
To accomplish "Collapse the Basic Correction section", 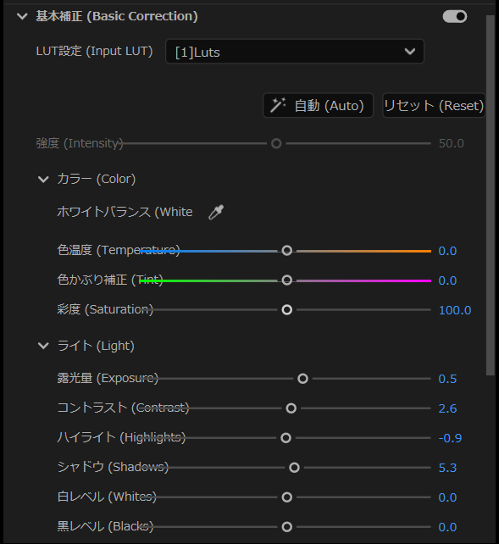I will tap(22, 16).
